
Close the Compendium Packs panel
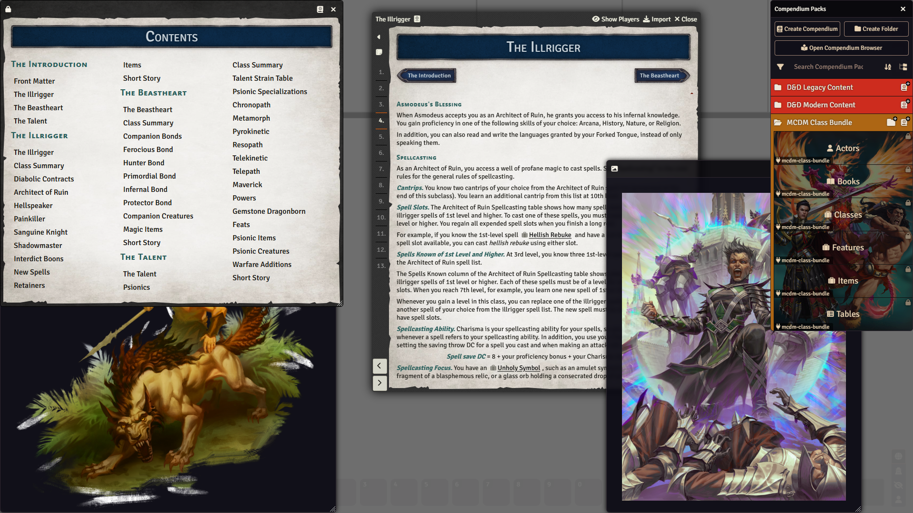coord(903,9)
